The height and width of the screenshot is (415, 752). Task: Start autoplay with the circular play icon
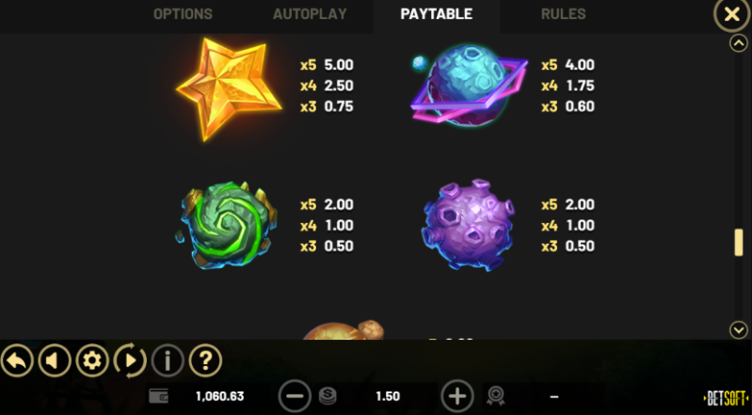click(x=130, y=360)
